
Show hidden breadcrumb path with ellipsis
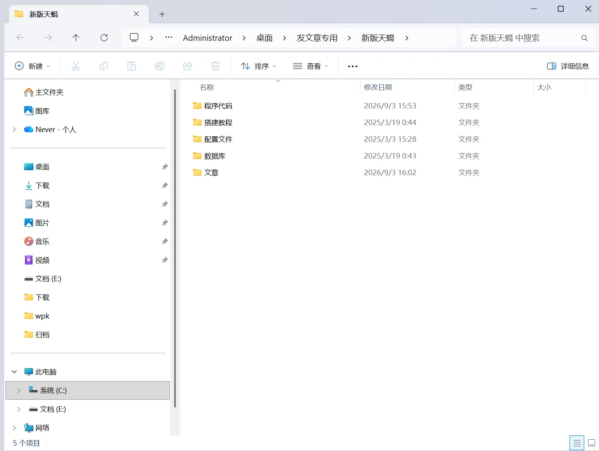(x=169, y=38)
